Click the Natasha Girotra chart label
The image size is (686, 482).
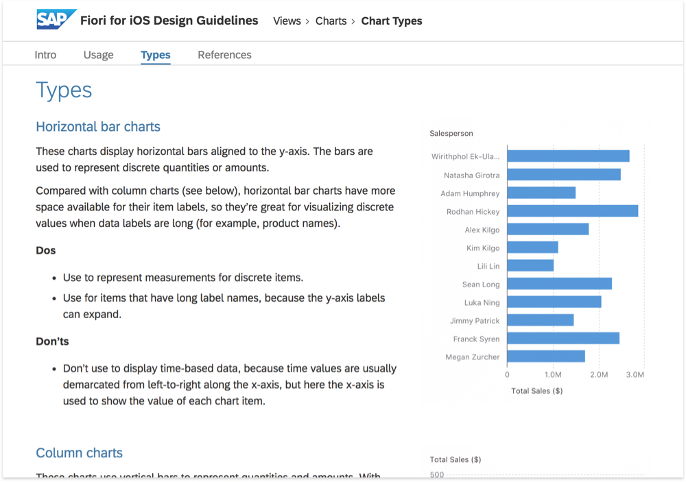coord(472,175)
